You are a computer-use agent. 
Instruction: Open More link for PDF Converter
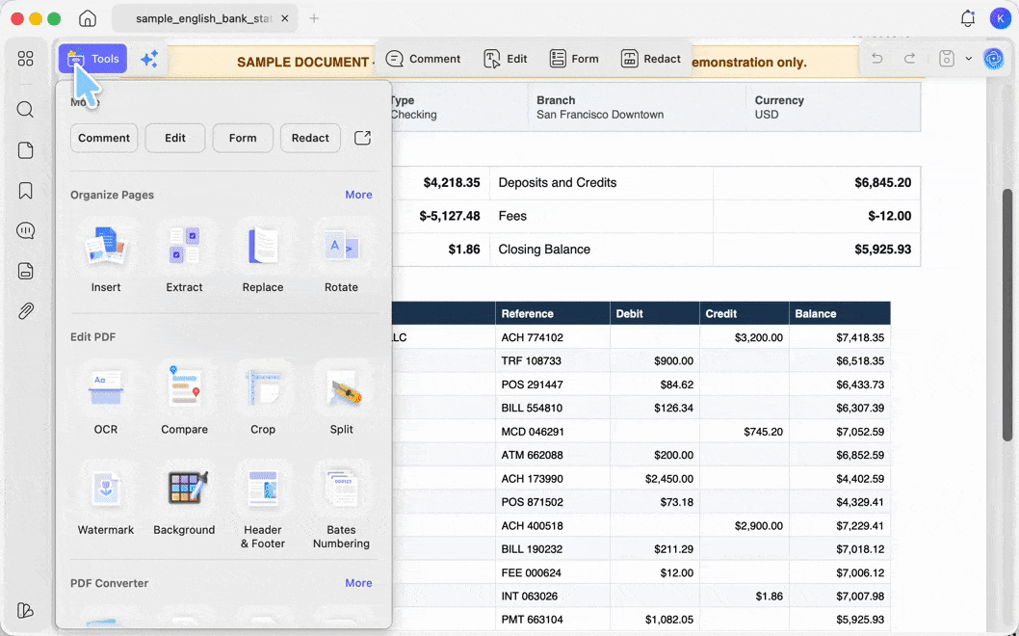tap(358, 583)
